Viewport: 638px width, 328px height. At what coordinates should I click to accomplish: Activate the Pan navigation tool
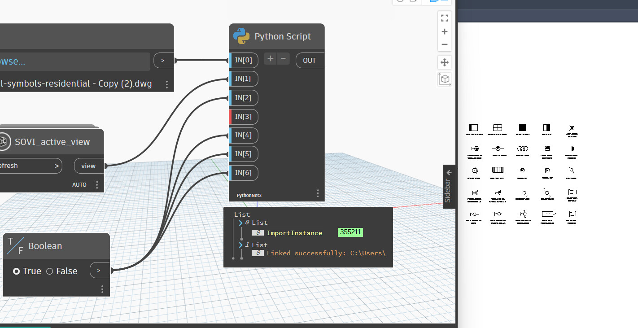(444, 62)
